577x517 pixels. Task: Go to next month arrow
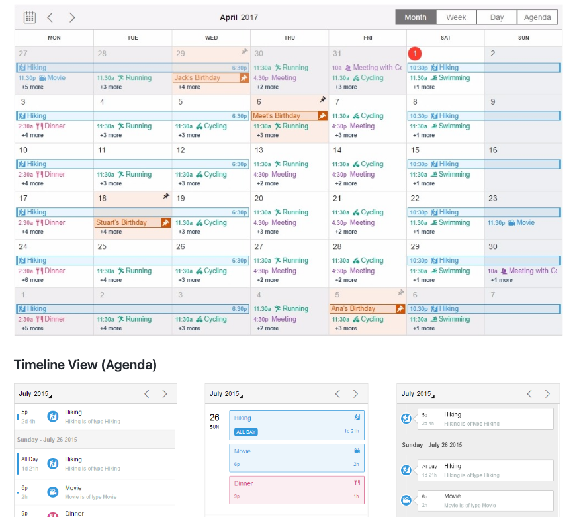coord(72,17)
